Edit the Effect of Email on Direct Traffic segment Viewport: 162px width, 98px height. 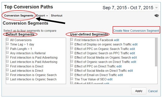120,75
